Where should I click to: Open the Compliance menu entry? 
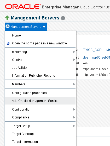(40, 117)
